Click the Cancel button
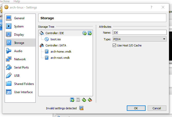Screen dimensions: 172x117 pos(157,108)
